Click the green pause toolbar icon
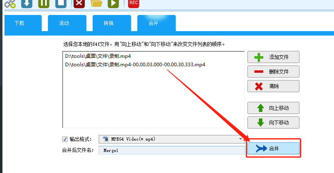 44,4
